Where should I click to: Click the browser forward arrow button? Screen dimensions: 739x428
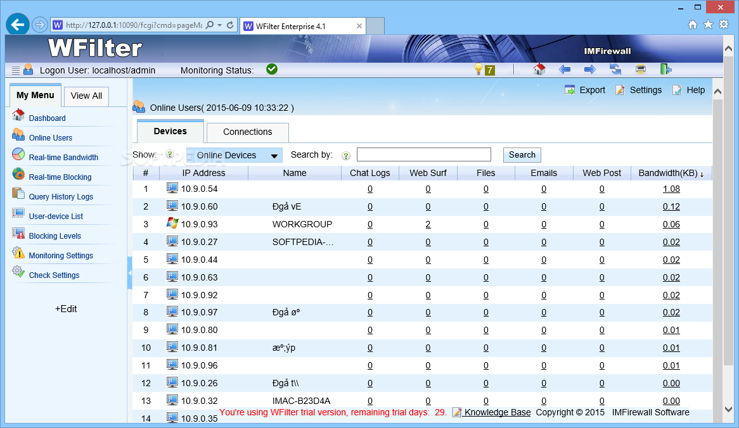pos(40,25)
